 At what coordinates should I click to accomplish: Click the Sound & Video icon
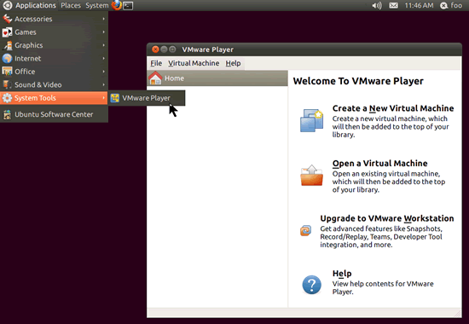click(7, 84)
